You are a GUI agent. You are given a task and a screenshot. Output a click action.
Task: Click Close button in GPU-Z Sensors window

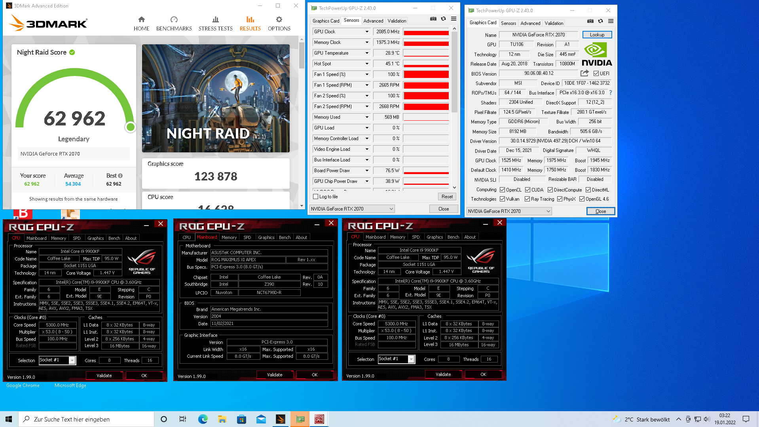tap(444, 209)
